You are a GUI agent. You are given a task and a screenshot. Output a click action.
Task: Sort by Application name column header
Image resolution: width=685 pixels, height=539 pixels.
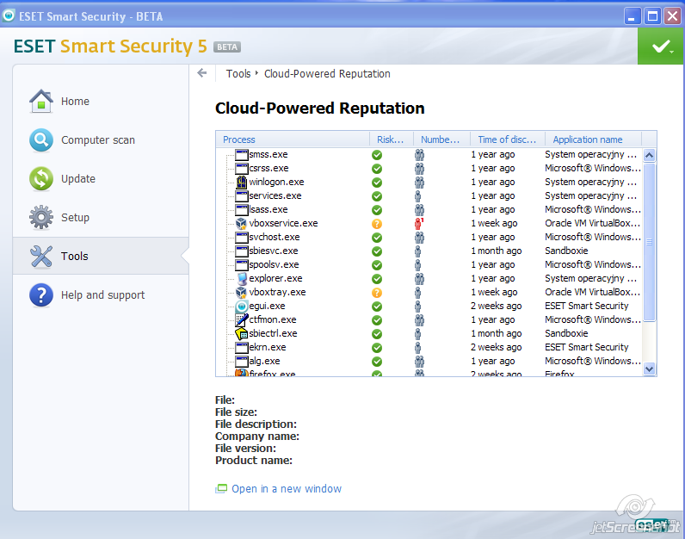click(x=593, y=139)
